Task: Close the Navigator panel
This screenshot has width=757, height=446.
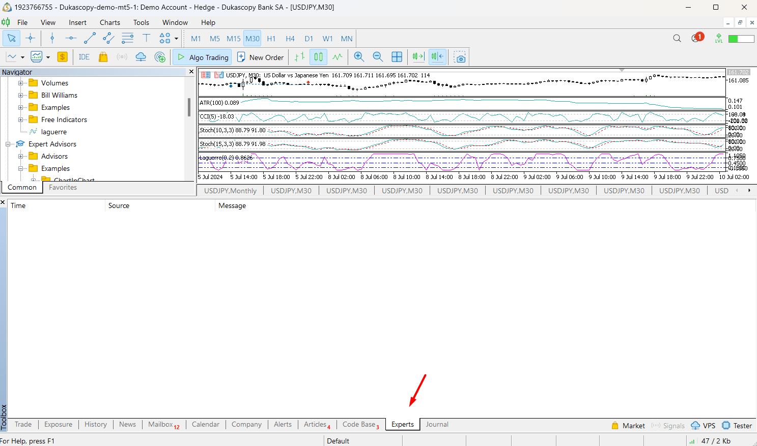Action: pyautogui.click(x=191, y=72)
